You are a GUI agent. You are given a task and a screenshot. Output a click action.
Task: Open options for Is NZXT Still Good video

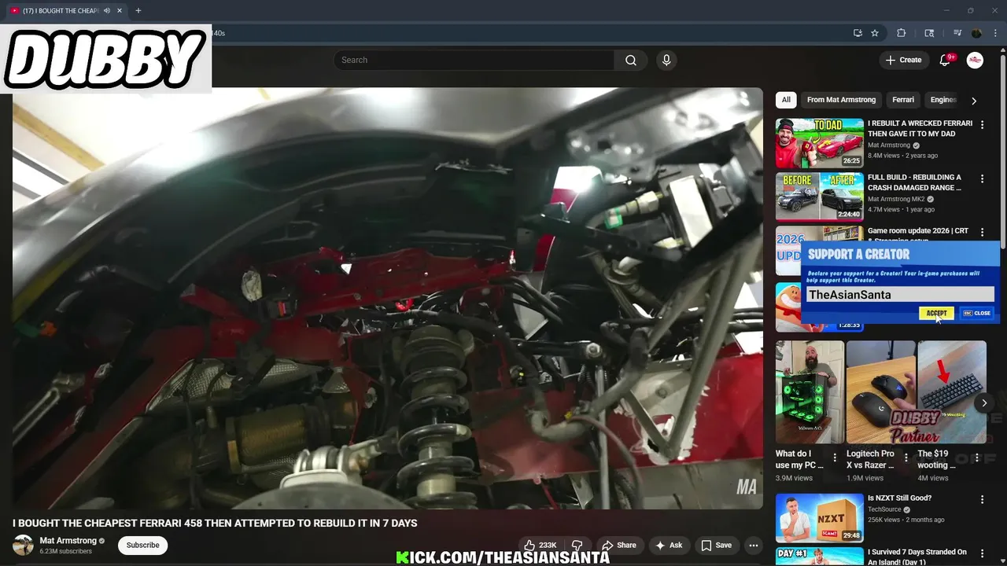pos(982,500)
